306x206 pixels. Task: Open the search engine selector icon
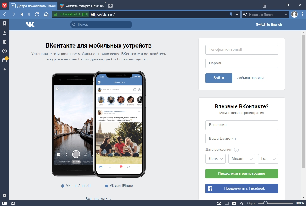click(245, 14)
